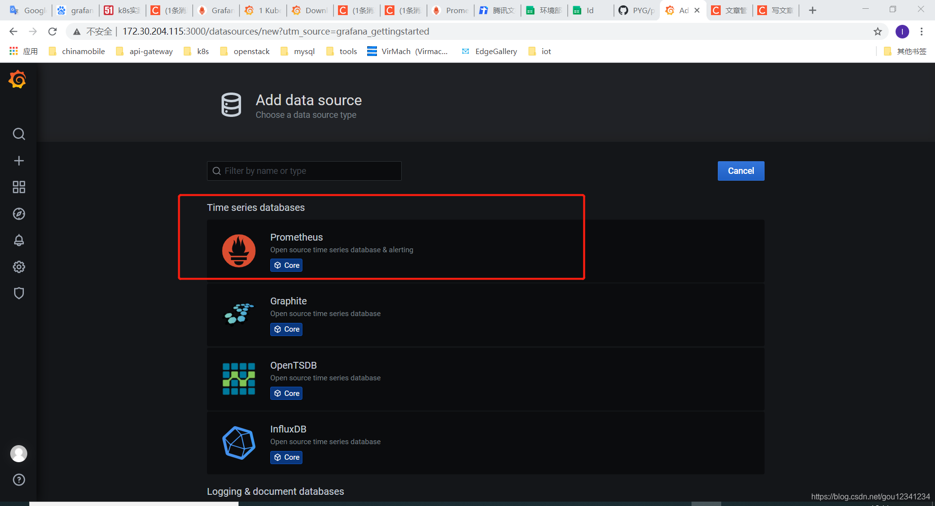Click the user avatar in sidebar
This screenshot has height=506, width=935.
click(19, 453)
